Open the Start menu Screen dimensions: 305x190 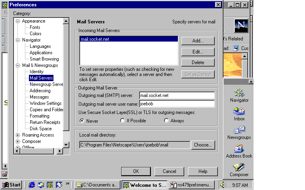tap(11, 185)
